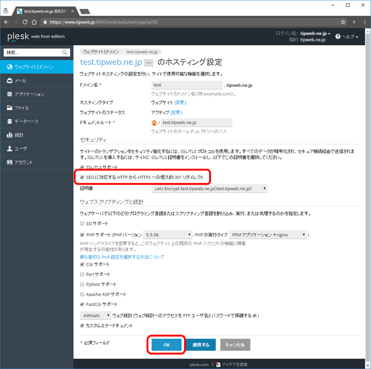Open the AWstats web statistics dropdown
The width and height of the screenshot is (371, 369).
click(96, 316)
